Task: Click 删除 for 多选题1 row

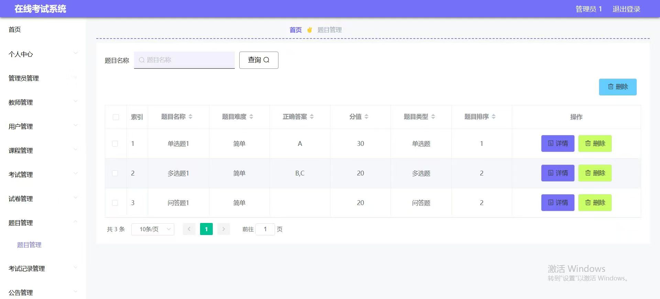Action: [x=595, y=173]
